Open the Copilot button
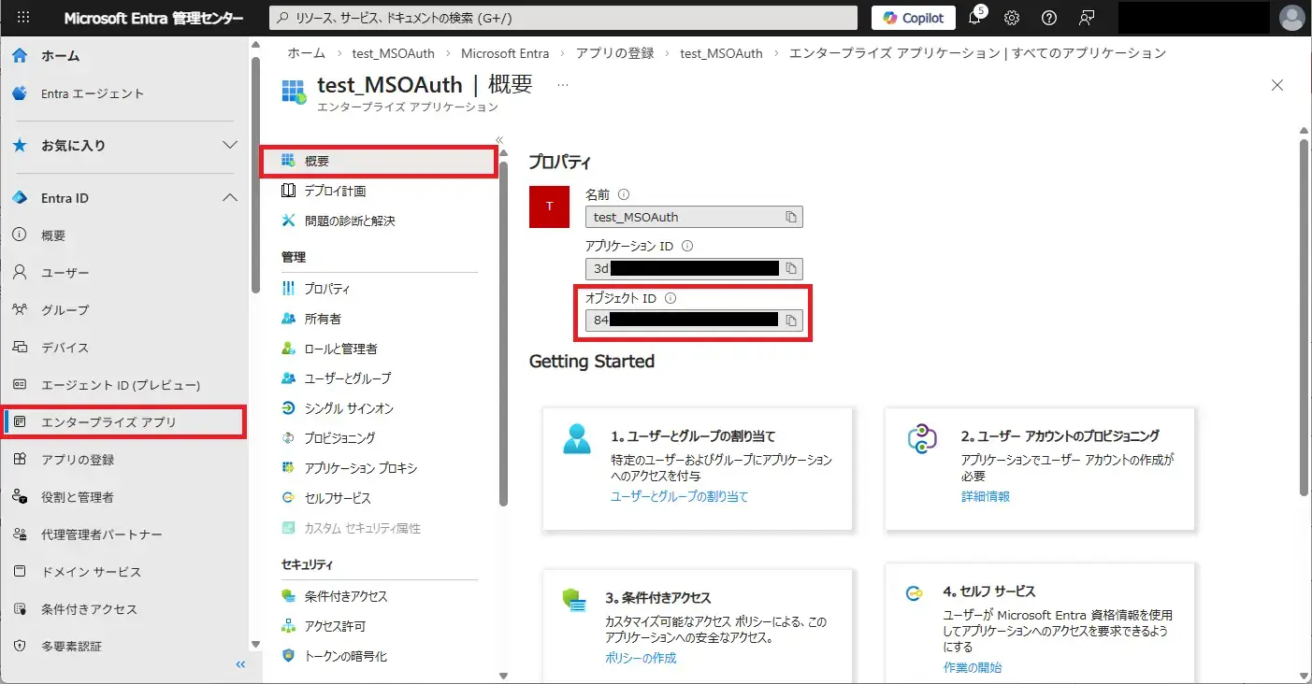Viewport: 1312px width, 684px height. tap(913, 18)
